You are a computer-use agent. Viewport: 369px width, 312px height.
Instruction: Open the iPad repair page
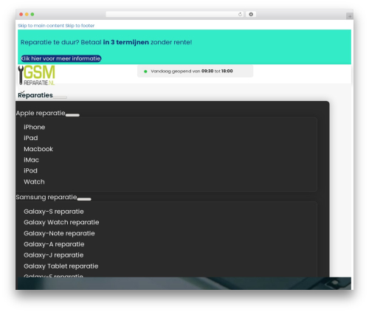tap(31, 138)
